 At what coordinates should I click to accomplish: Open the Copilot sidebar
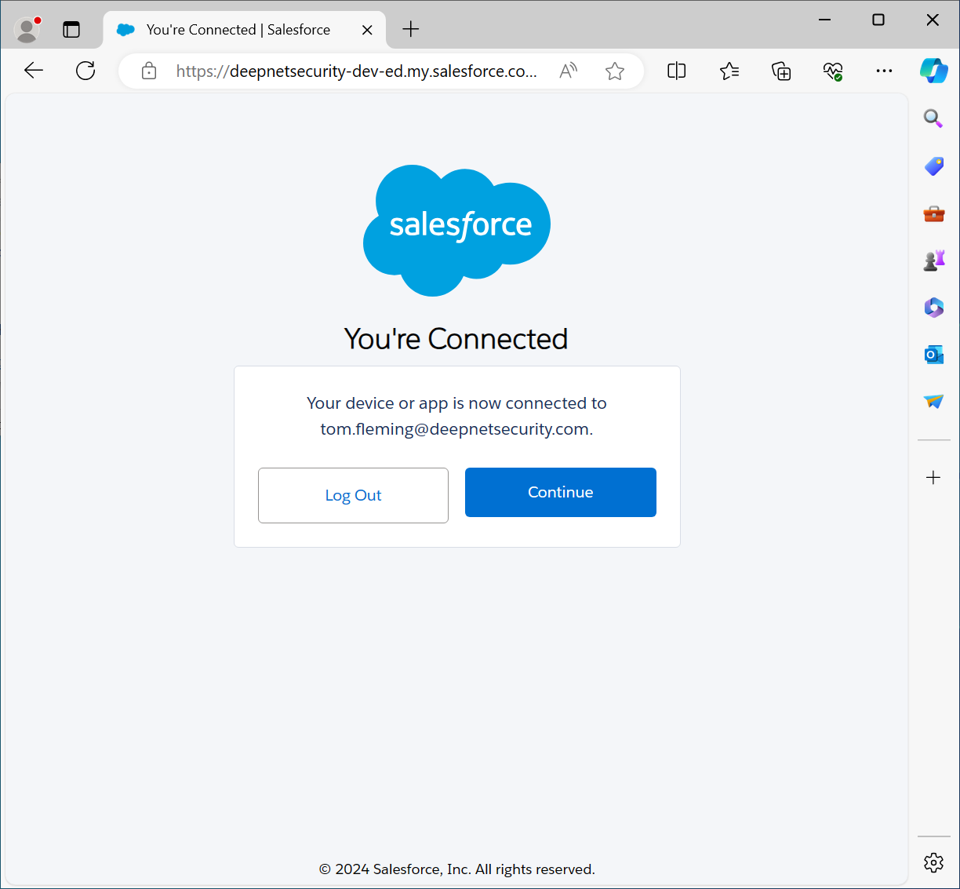(x=933, y=71)
